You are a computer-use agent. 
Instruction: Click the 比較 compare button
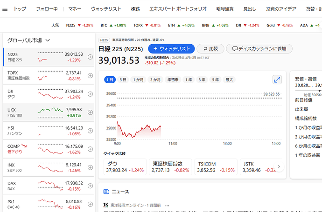point(210,49)
